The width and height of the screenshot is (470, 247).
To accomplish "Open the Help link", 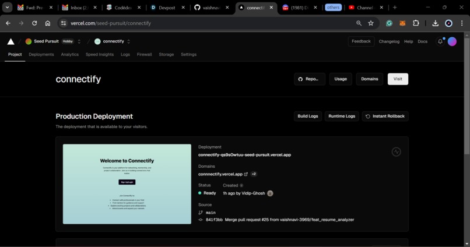I will click(x=409, y=41).
